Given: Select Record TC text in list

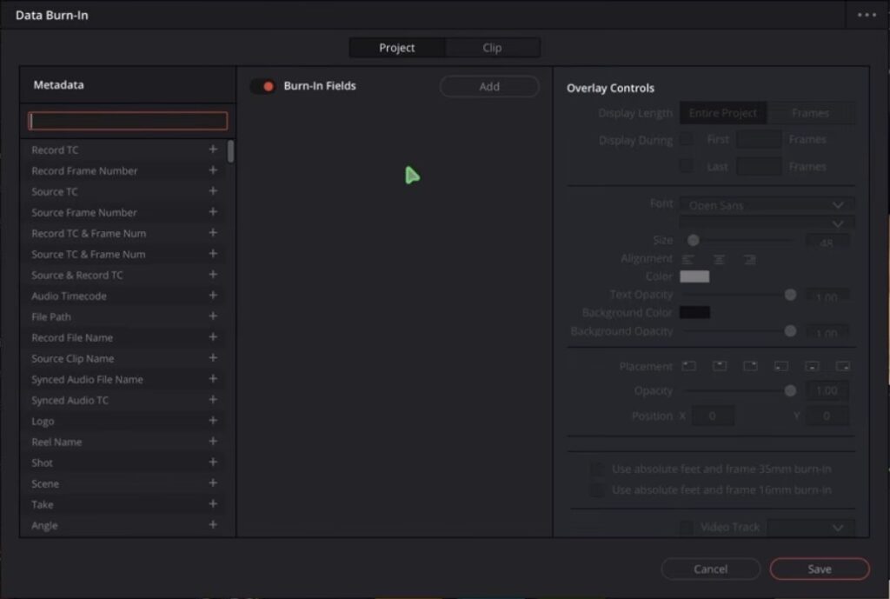Looking at the screenshot, I should click(55, 150).
